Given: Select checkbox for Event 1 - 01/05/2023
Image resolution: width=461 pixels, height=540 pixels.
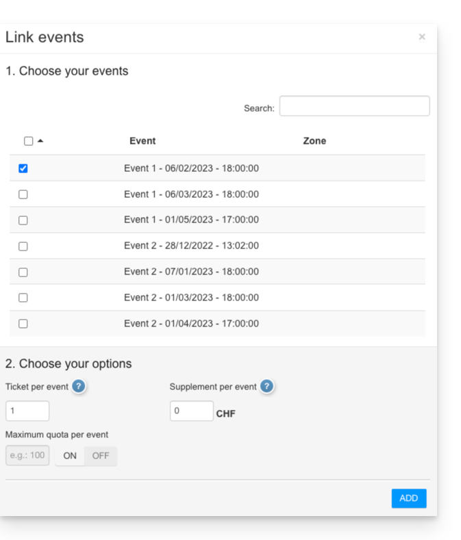Looking at the screenshot, I should click(23, 220).
